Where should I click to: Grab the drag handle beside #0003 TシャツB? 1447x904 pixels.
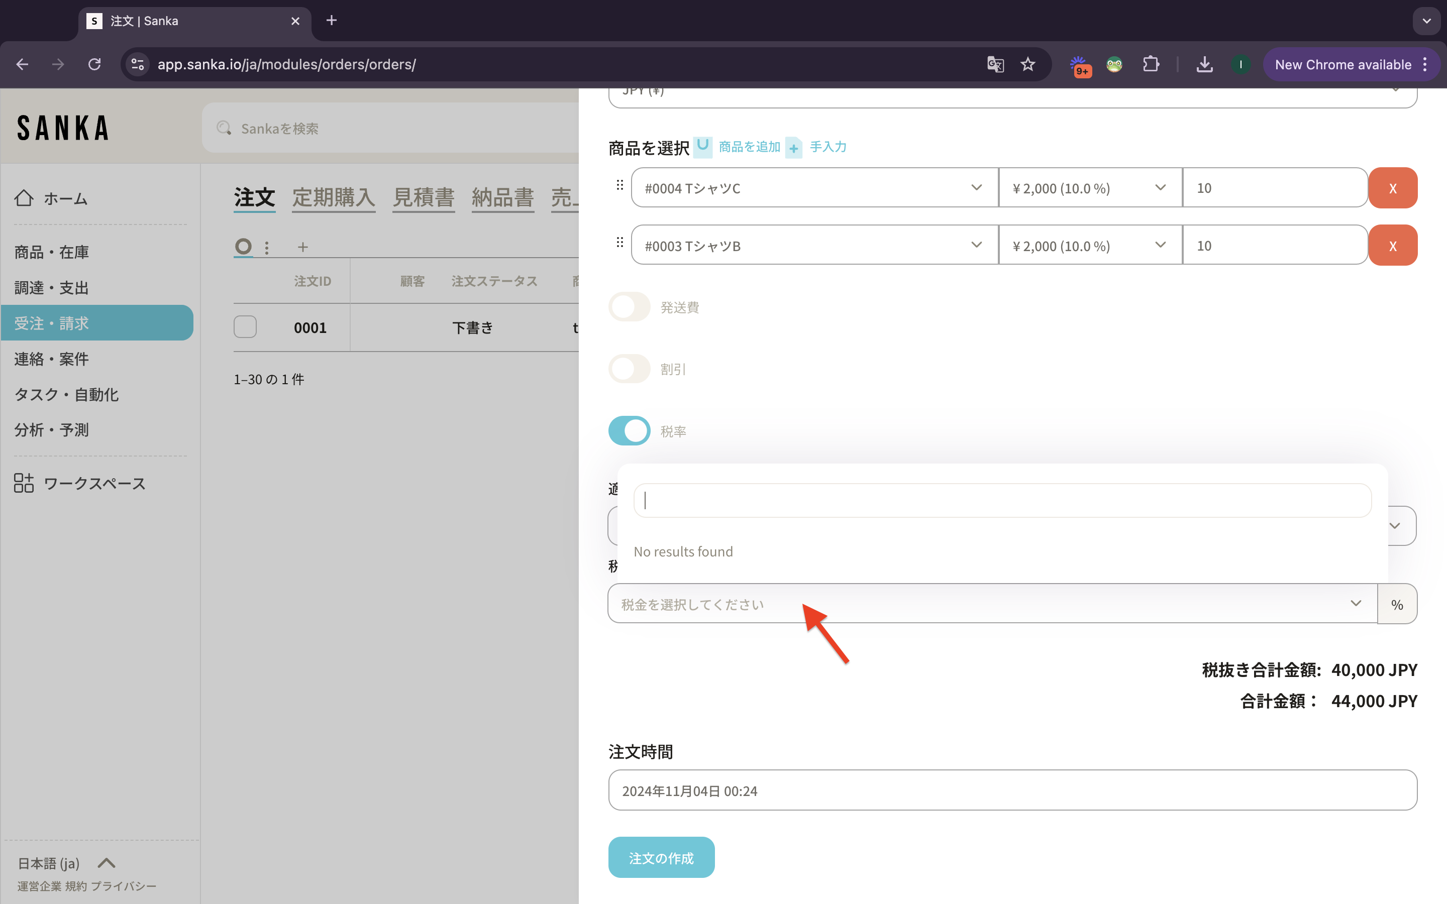[619, 243]
